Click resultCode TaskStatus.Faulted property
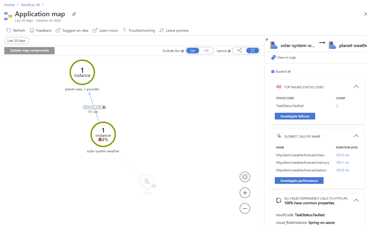 300,215
